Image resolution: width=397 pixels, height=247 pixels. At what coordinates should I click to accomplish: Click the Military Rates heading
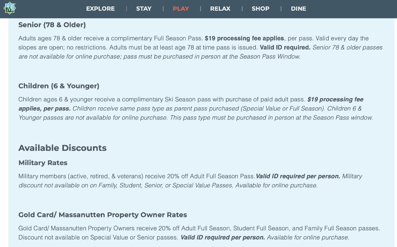[43, 163]
